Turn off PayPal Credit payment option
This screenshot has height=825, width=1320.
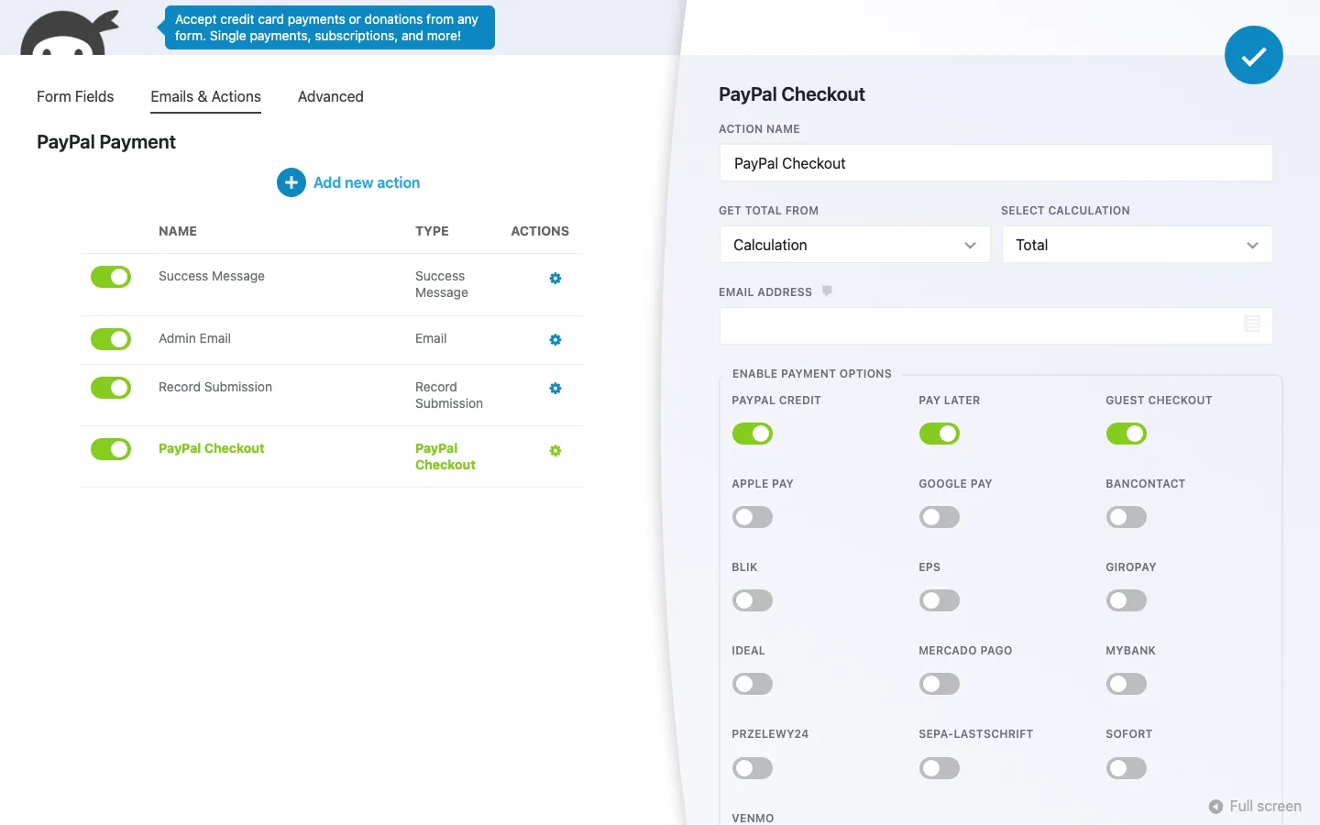pos(753,434)
